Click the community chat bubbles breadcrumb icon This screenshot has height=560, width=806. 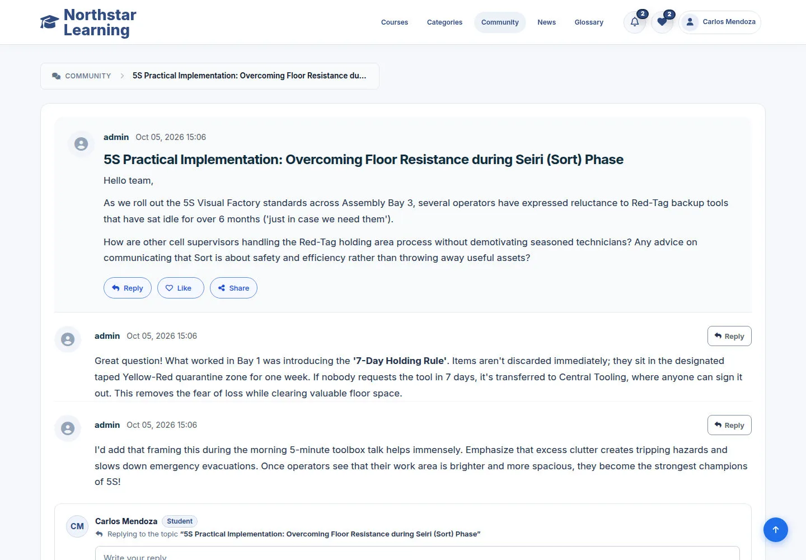(57, 76)
